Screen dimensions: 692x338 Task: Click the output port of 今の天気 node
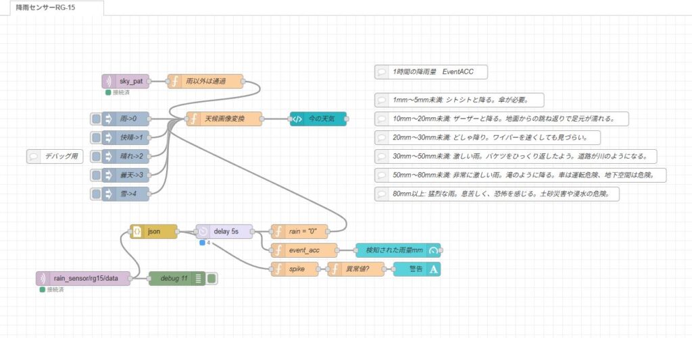[x=347, y=119]
